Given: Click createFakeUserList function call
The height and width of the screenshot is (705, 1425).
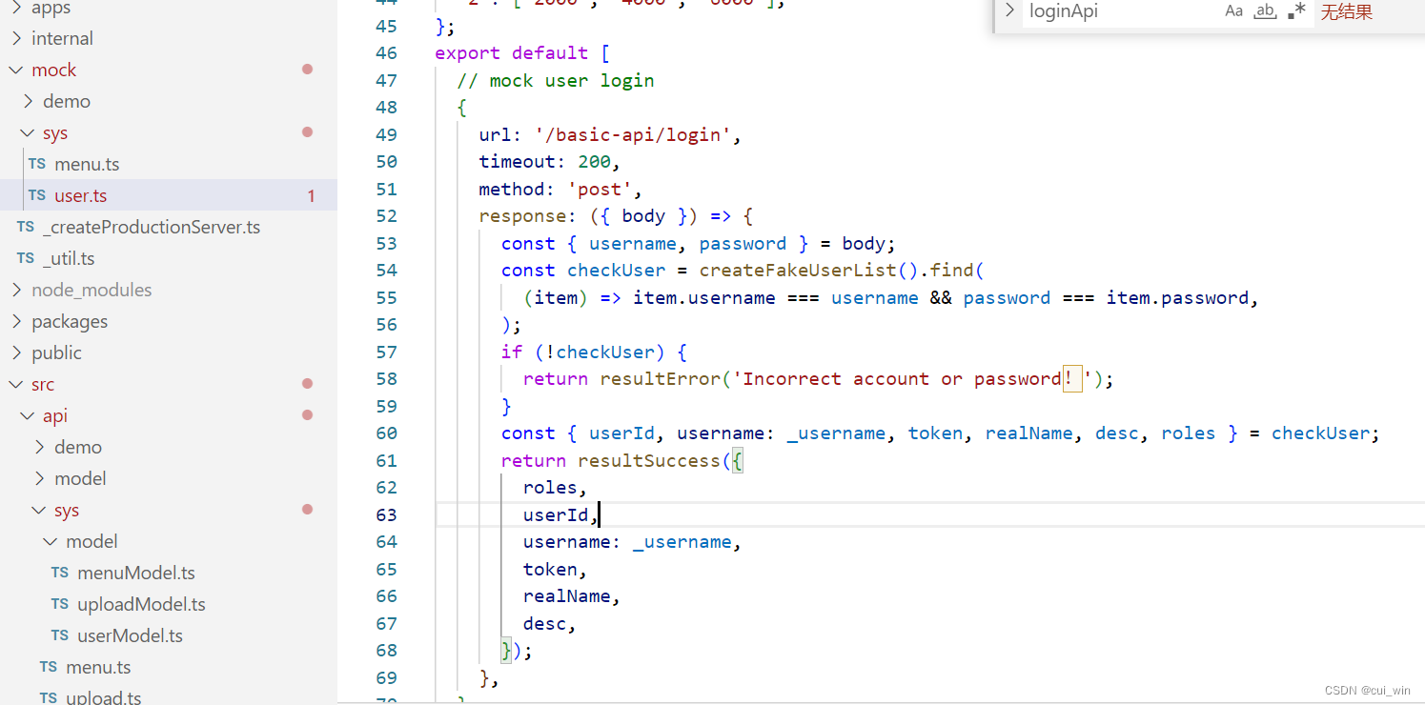Looking at the screenshot, I should pos(798,271).
